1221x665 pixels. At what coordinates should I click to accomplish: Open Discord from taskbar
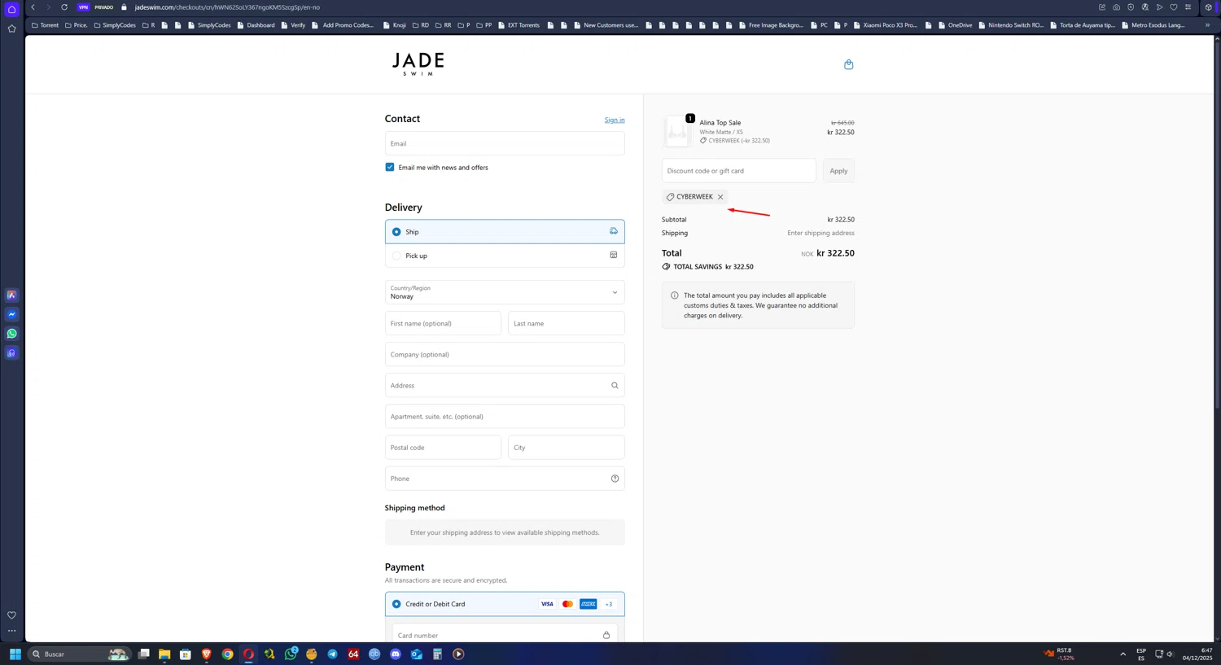tap(396, 654)
